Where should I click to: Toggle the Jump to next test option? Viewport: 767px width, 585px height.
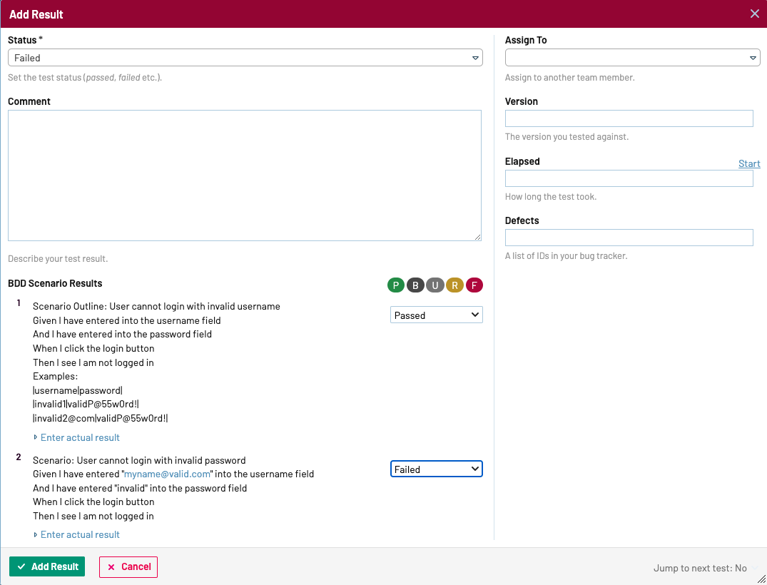(700, 568)
